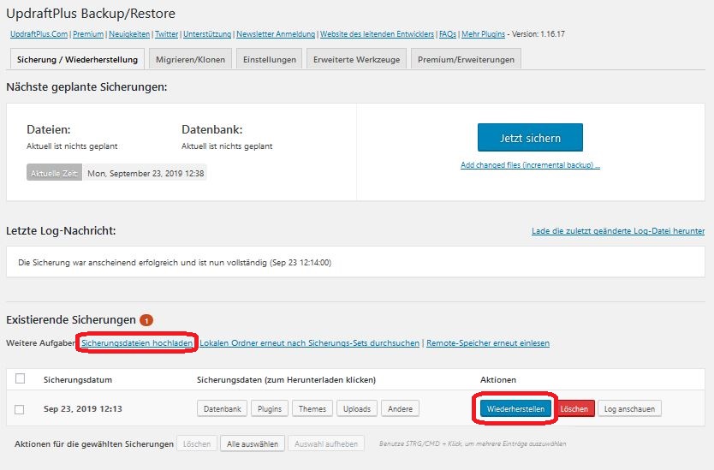Image resolution: width=714 pixels, height=470 pixels.
Task: Download the Andere backup data
Action: pos(401,409)
